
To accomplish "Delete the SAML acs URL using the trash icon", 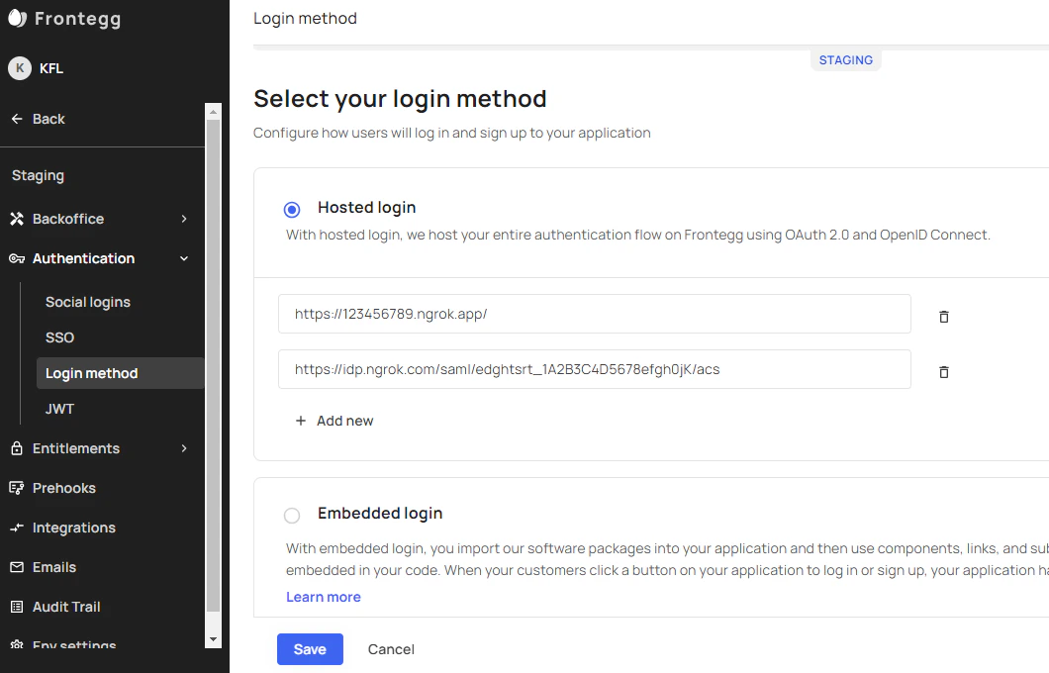I will [943, 371].
